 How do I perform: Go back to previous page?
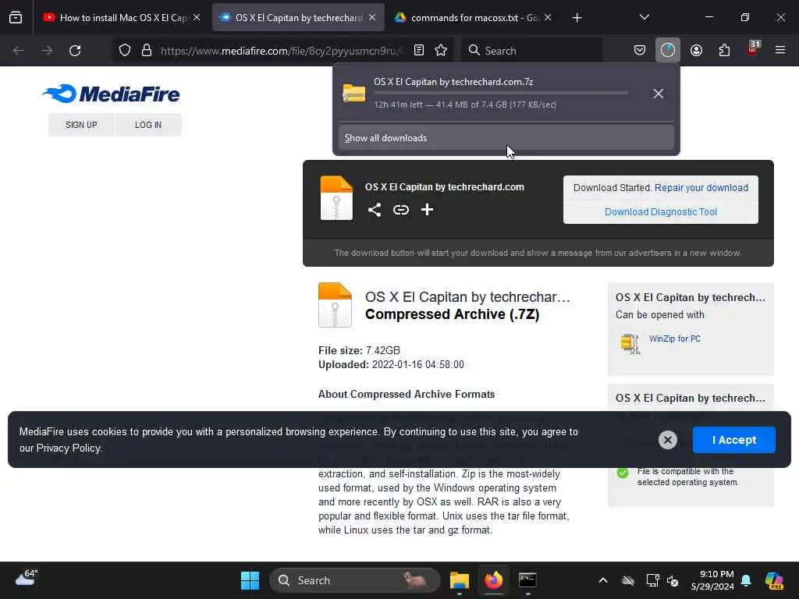click(x=19, y=51)
